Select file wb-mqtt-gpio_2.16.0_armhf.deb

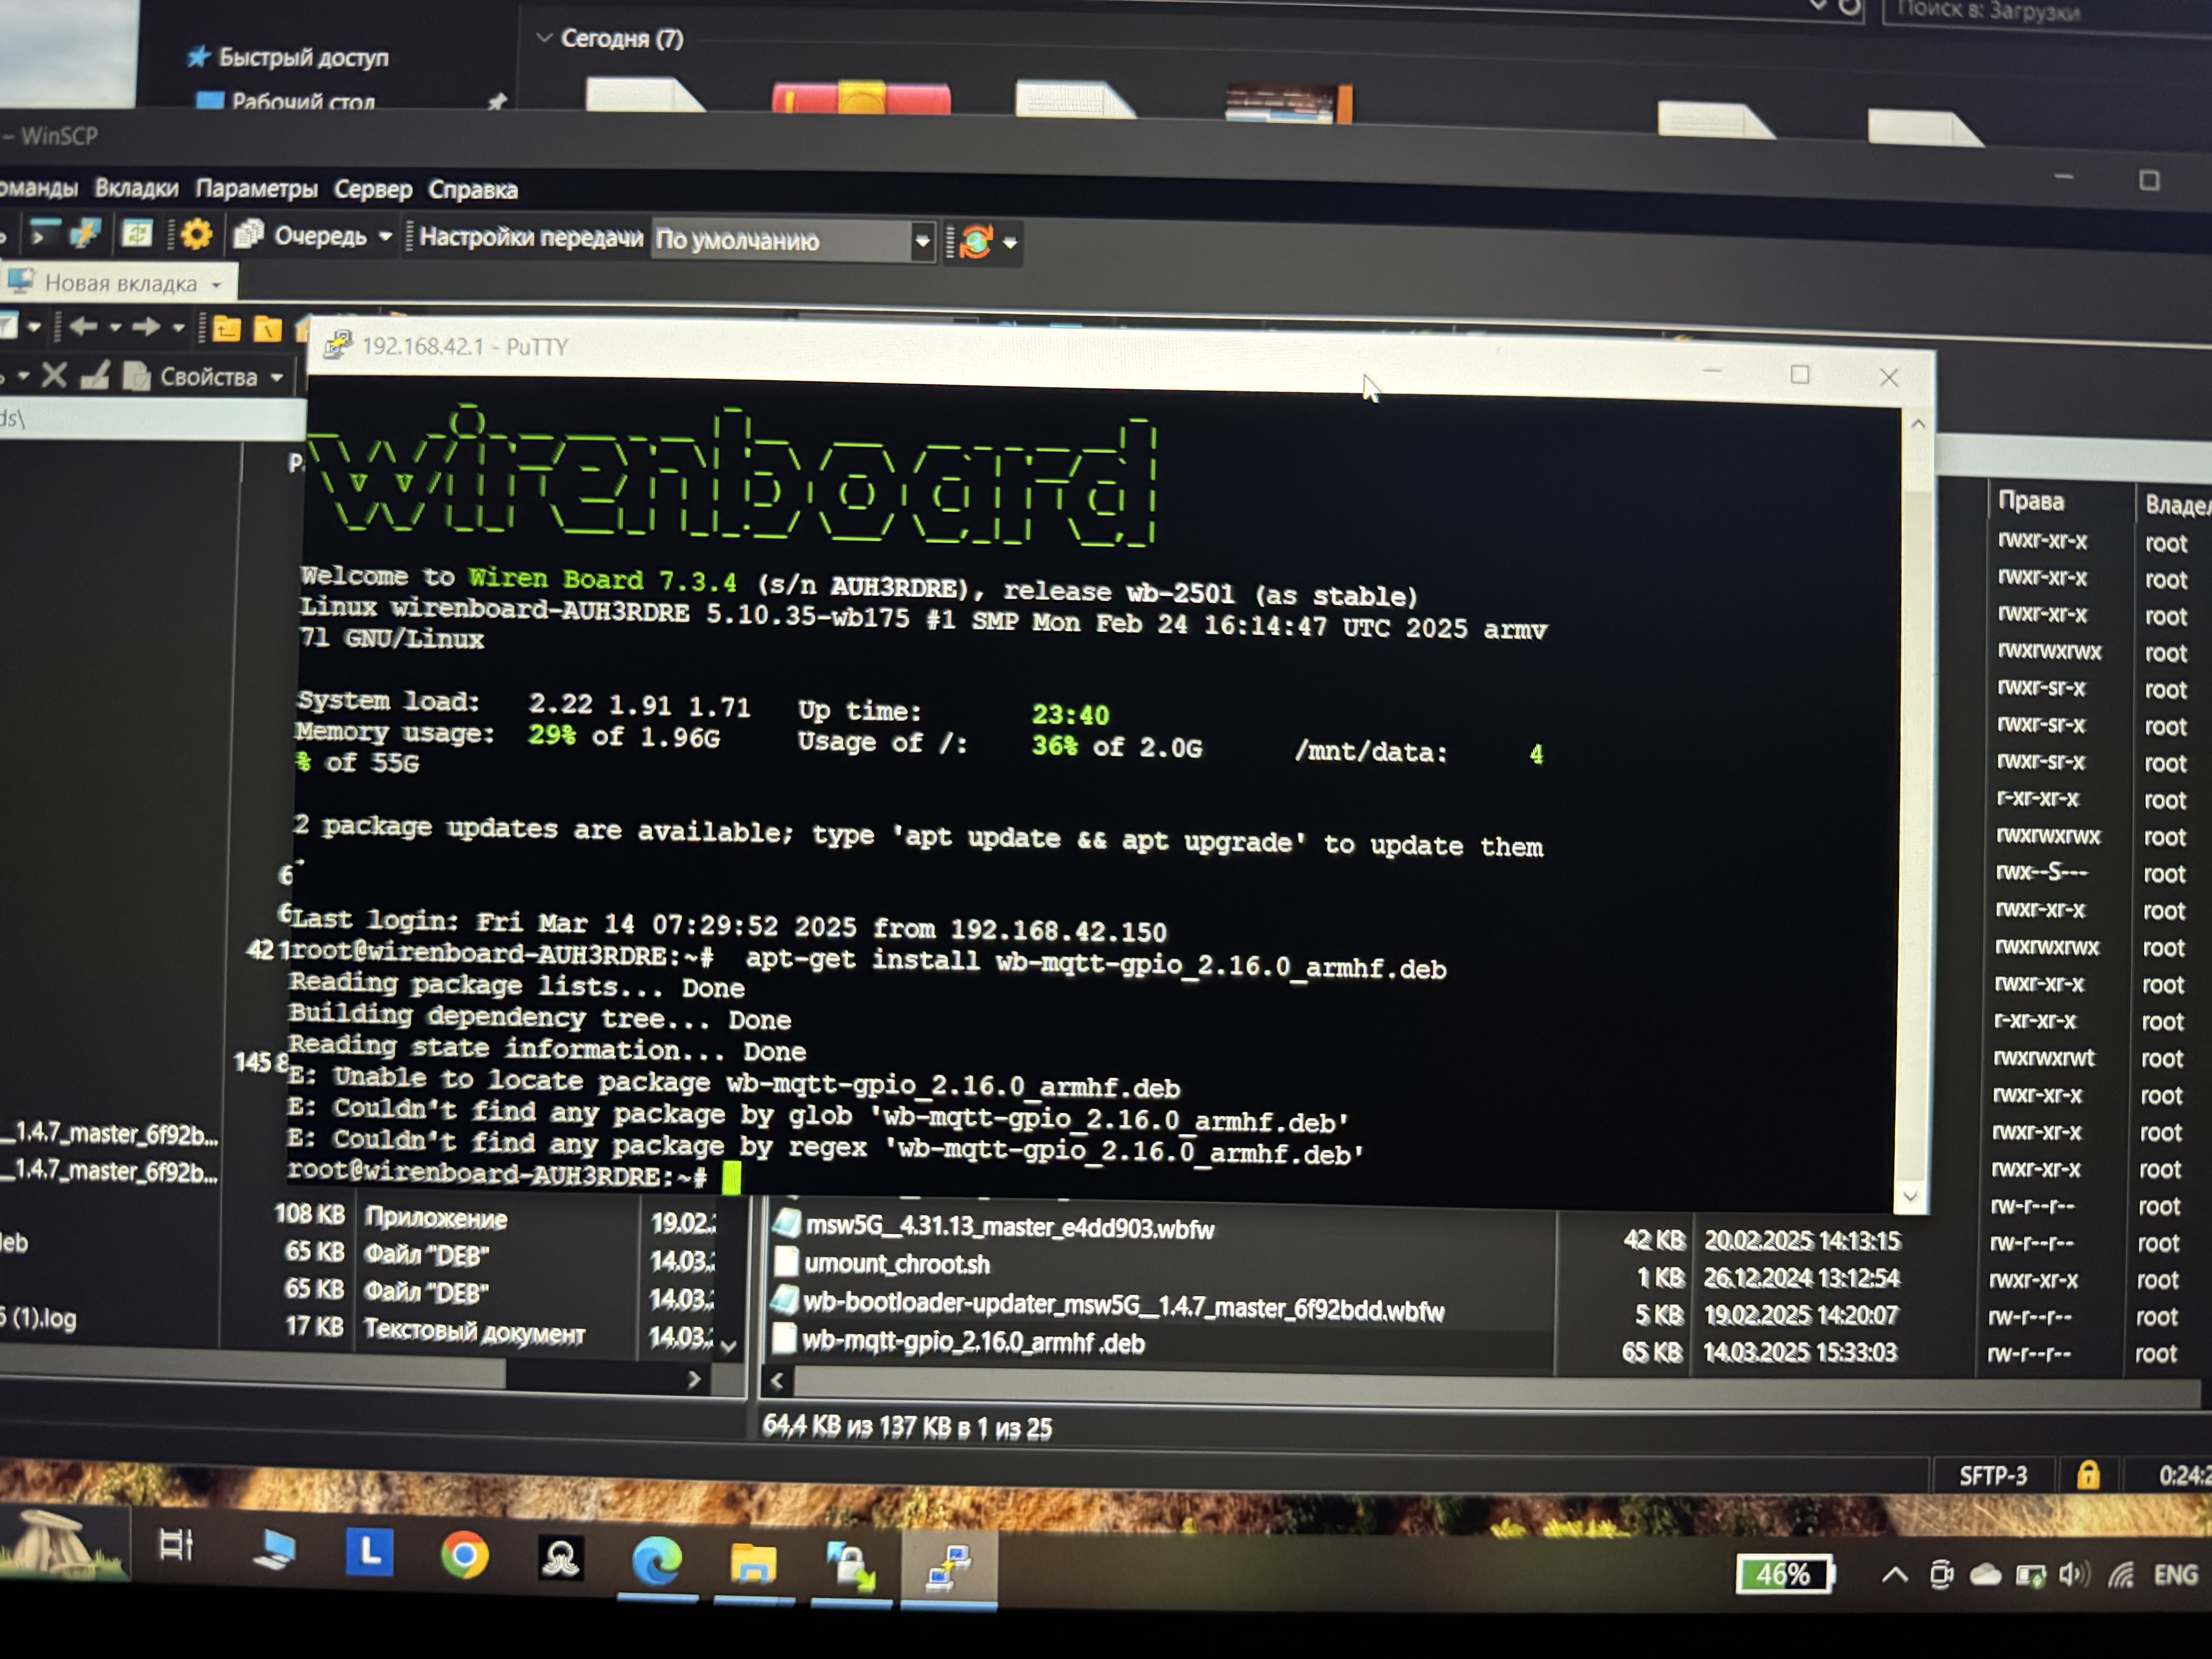point(973,1342)
